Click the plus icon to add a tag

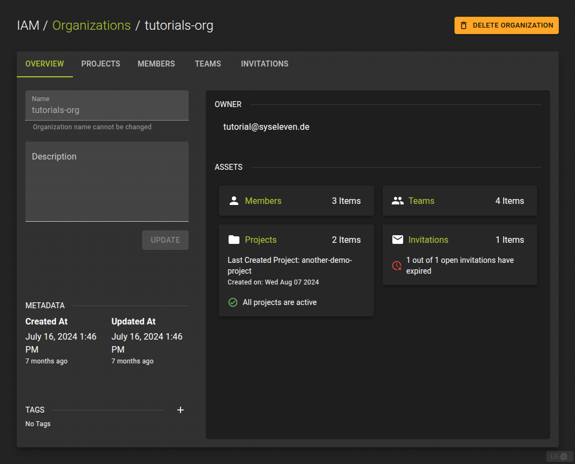point(180,410)
